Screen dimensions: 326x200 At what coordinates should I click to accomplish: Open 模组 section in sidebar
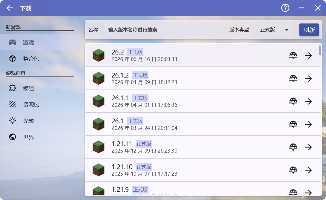point(40,88)
